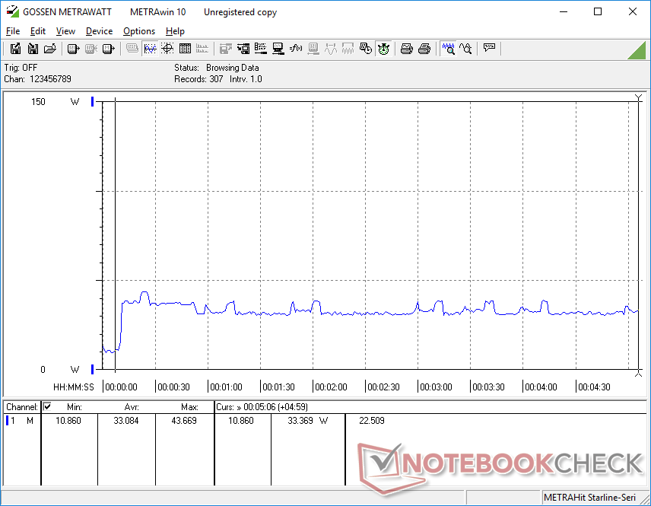Click the open folder toolbar icon
The image size is (651, 506).
(50, 49)
